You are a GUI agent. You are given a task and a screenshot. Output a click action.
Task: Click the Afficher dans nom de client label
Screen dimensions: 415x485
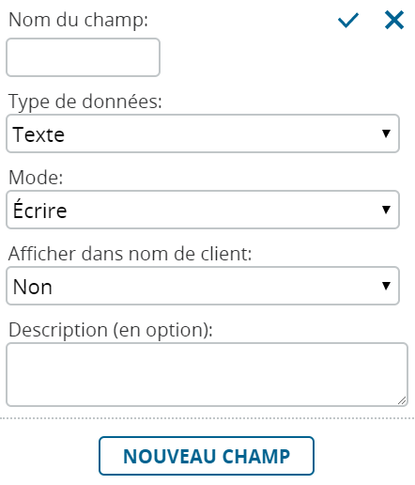pos(130,254)
